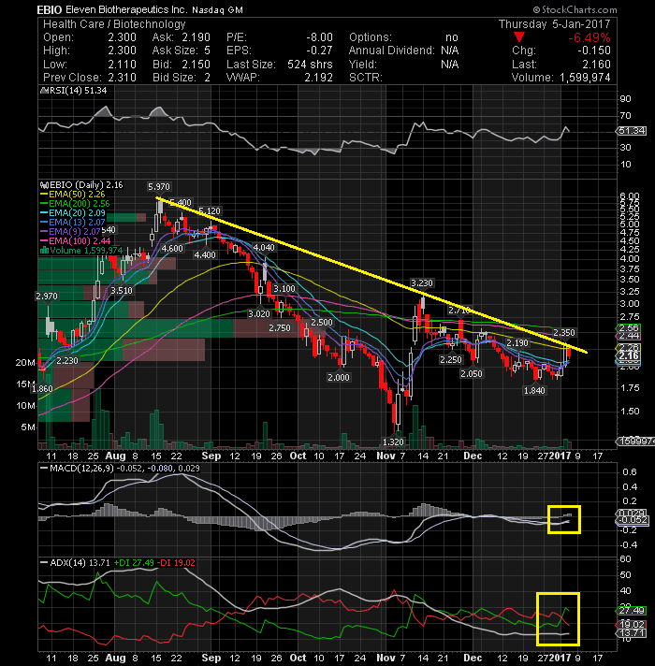Click the header Volume value 1,599,974
Screen dimensions: 655x666
coord(586,78)
